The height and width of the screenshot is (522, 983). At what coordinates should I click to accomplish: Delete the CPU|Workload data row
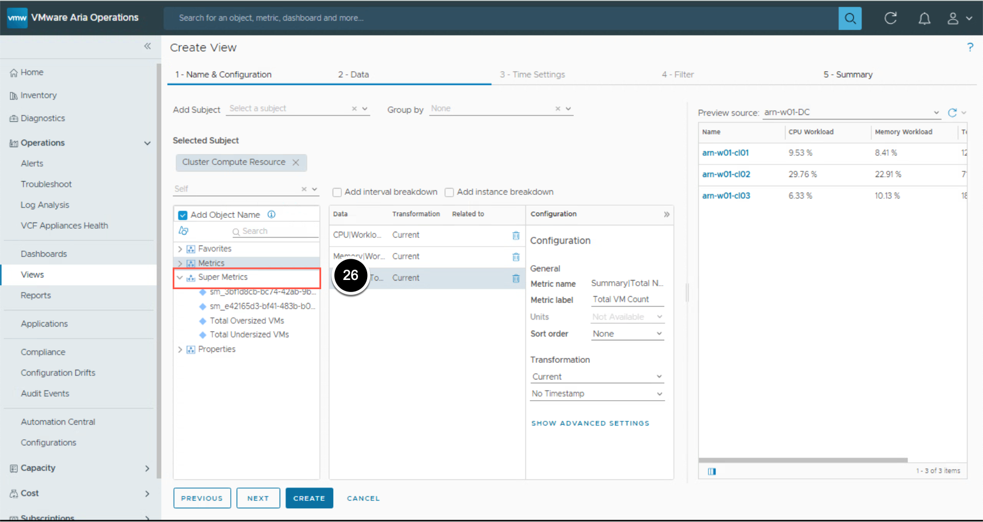516,235
